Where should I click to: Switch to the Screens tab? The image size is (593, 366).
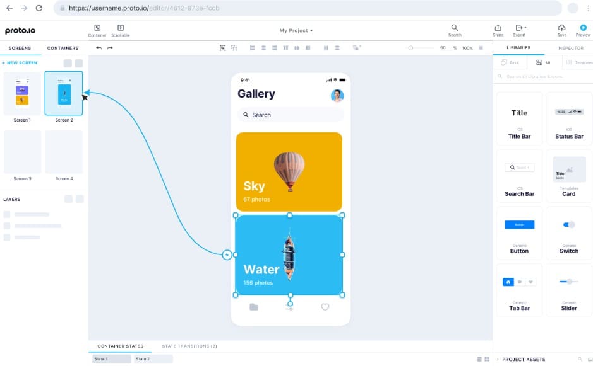pos(20,49)
